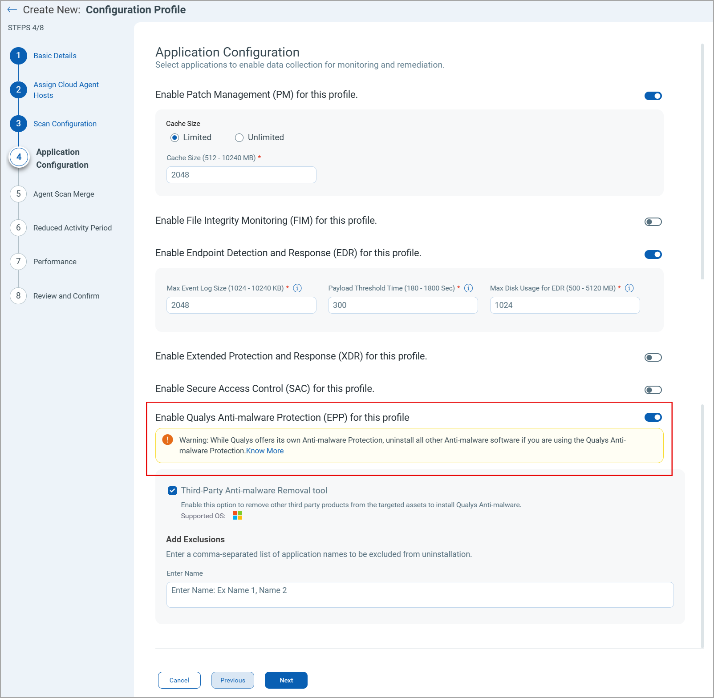Click the orange warning icon in the EPP notice
Screen dimensions: 714x698
click(167, 440)
